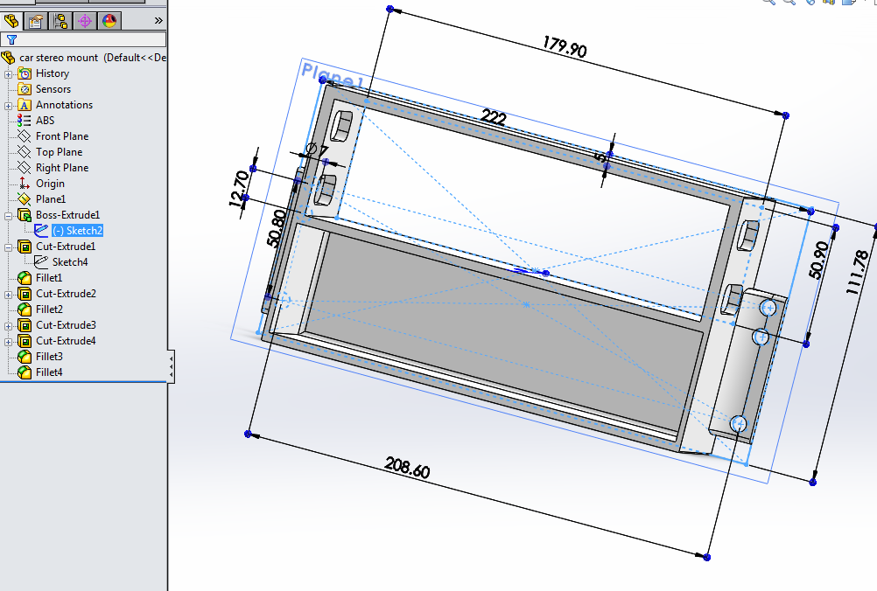This screenshot has height=591, width=877.
Task: Open the FeatureManager design tree tab
Action: click(x=12, y=20)
